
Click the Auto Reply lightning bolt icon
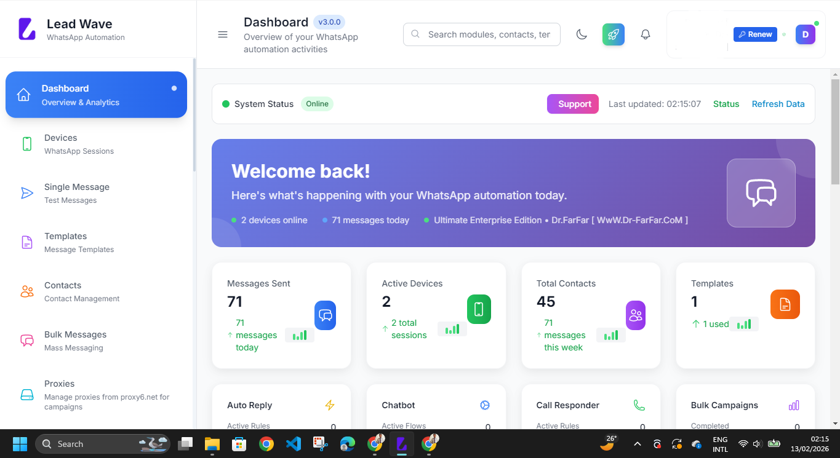[330, 405]
